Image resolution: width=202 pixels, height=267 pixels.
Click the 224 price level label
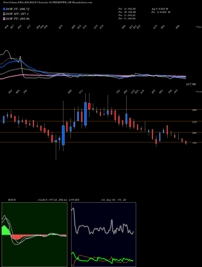click(x=194, y=110)
